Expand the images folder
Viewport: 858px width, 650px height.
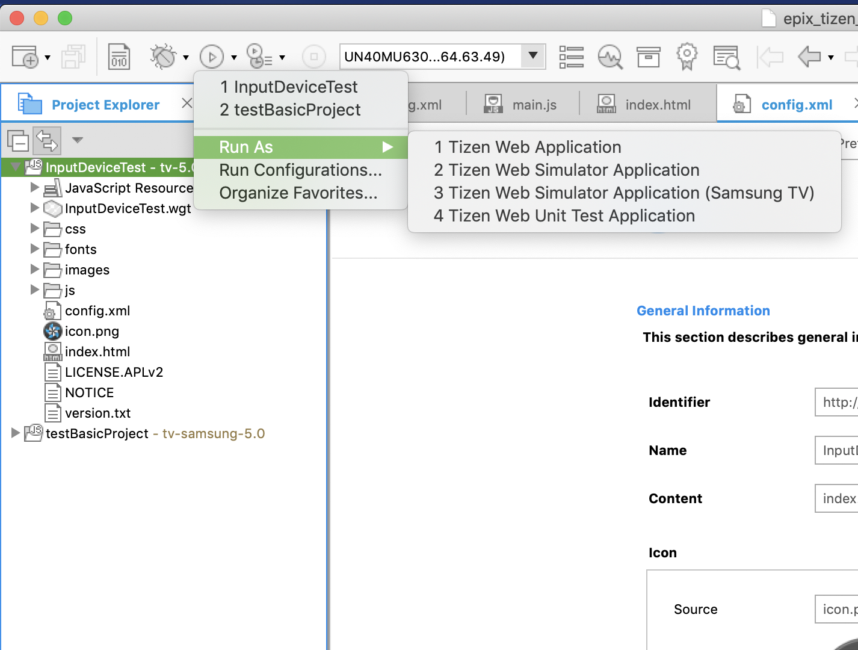tap(35, 269)
